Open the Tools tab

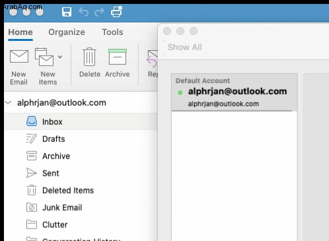(112, 32)
